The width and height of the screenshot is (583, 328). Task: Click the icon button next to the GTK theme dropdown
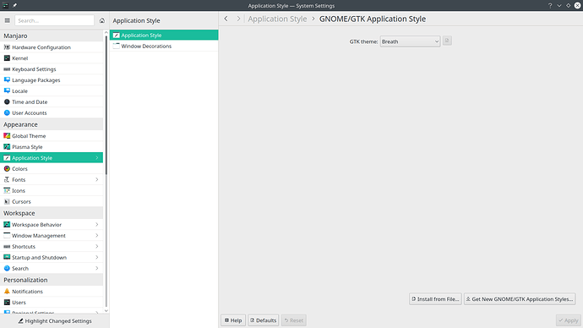[447, 41]
